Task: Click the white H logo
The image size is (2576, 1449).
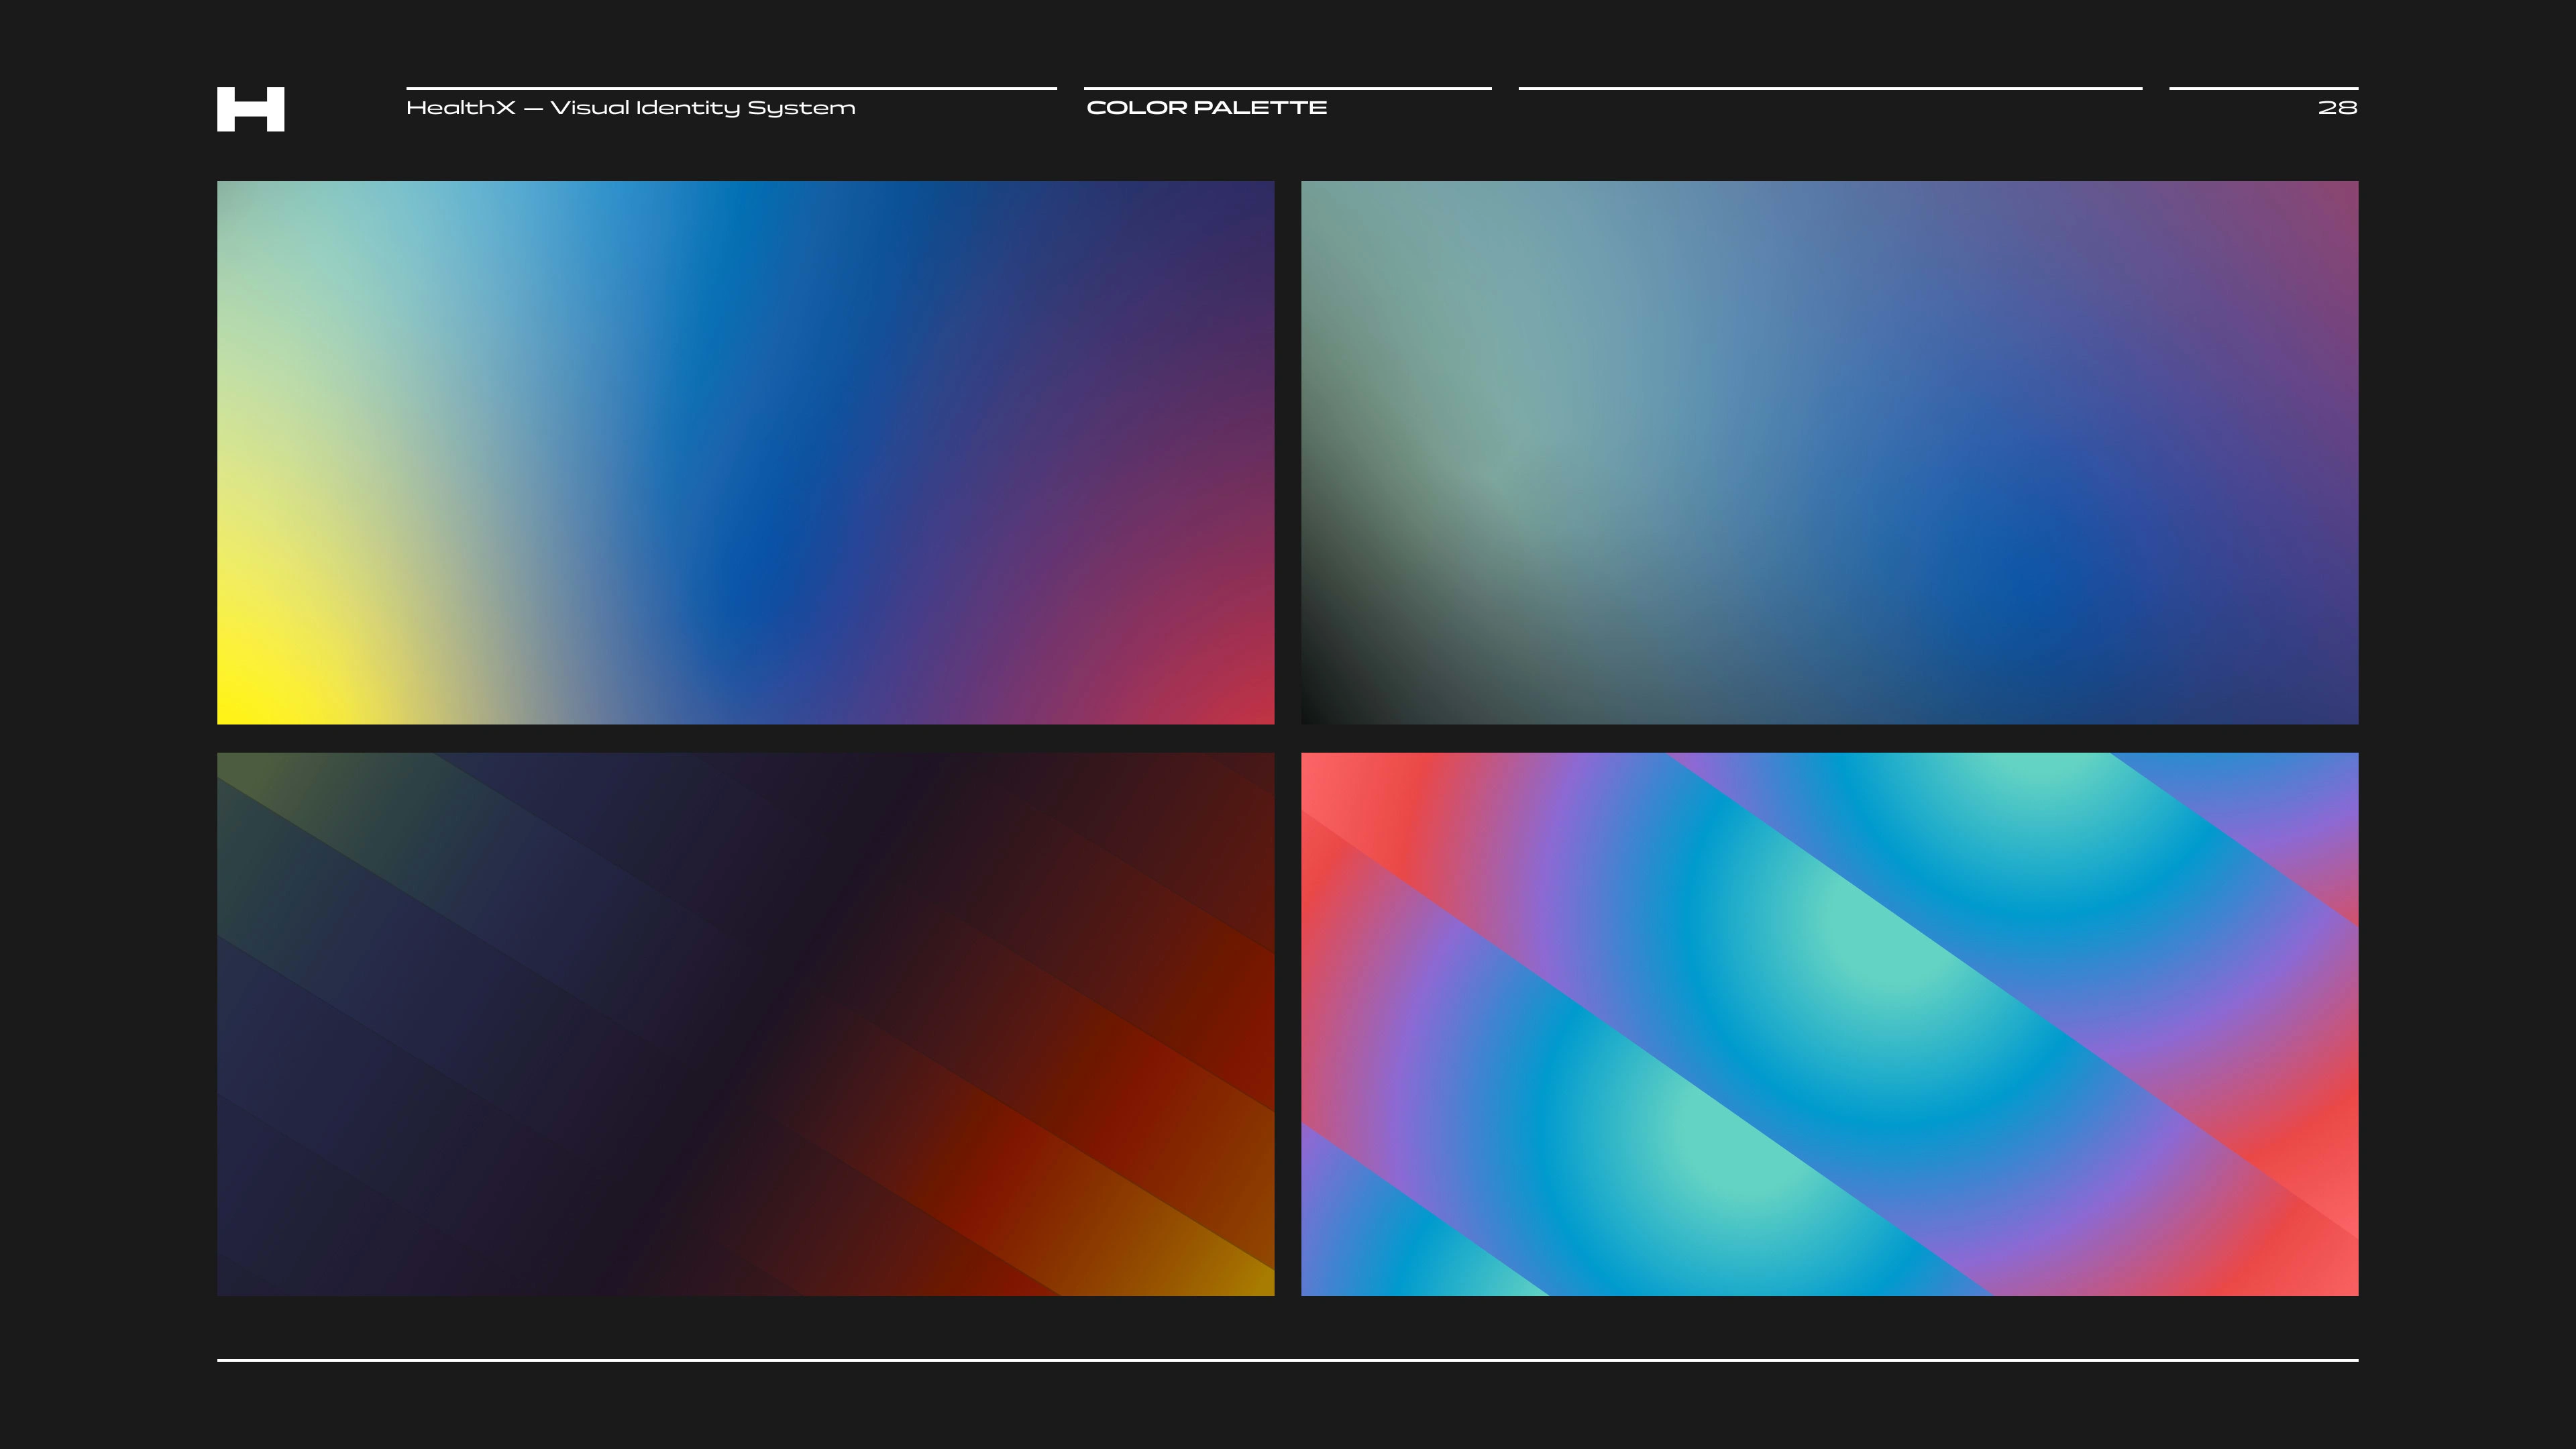Action: coord(250,109)
